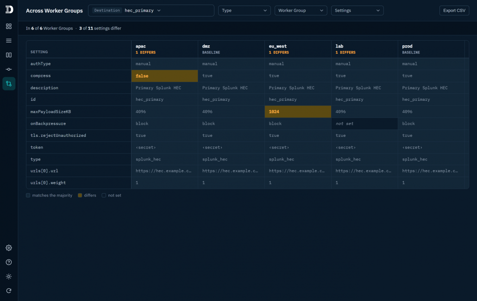Click the app logo in the sidebar
Image resolution: width=477 pixels, height=301 pixels.
9,10
